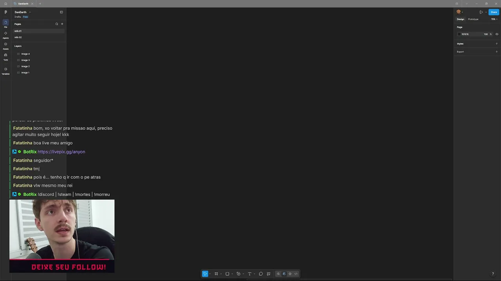Open the Figma main menu logo

(x=5, y=12)
